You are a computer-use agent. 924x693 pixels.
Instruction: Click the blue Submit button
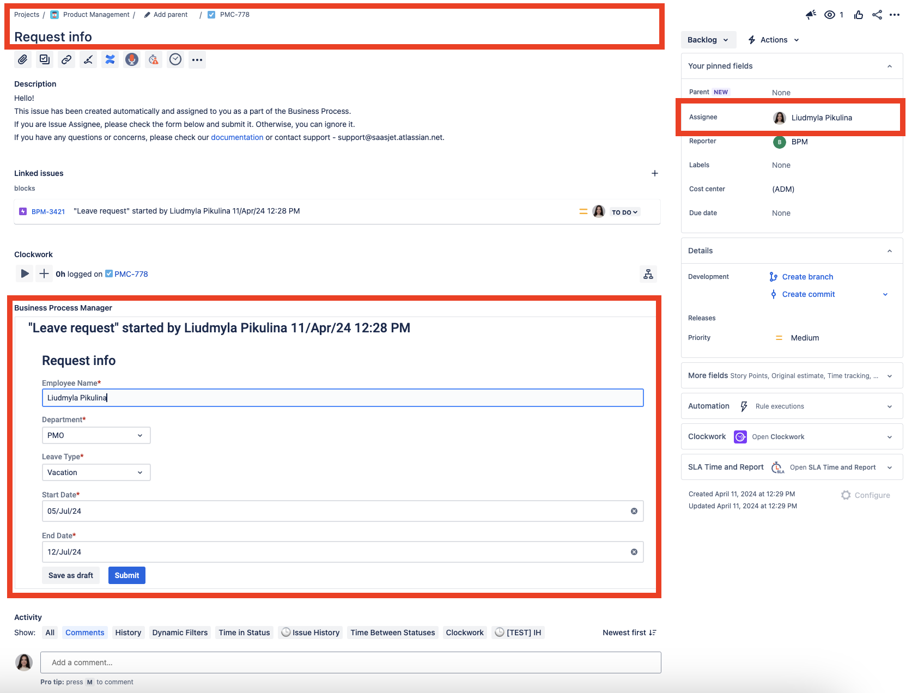pyautogui.click(x=126, y=575)
